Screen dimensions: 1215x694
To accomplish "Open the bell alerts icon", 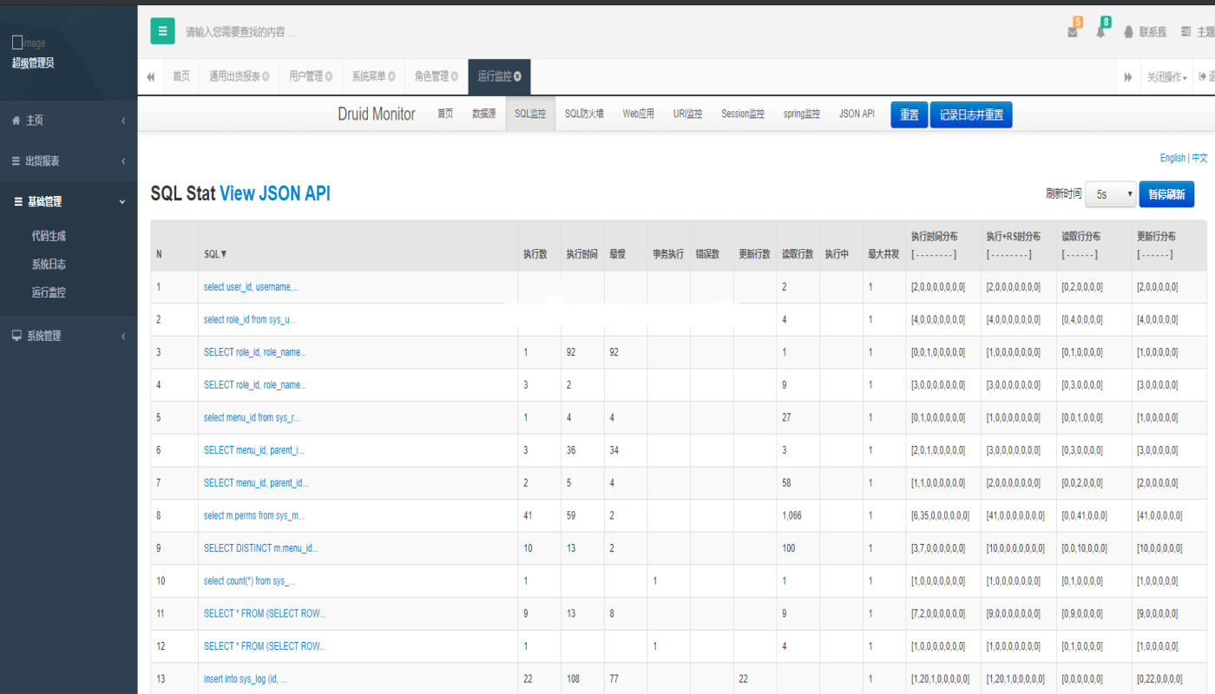I will point(1100,32).
